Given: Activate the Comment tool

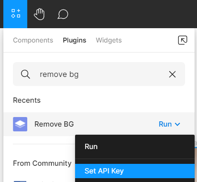Looking at the screenshot, I should tap(63, 14).
